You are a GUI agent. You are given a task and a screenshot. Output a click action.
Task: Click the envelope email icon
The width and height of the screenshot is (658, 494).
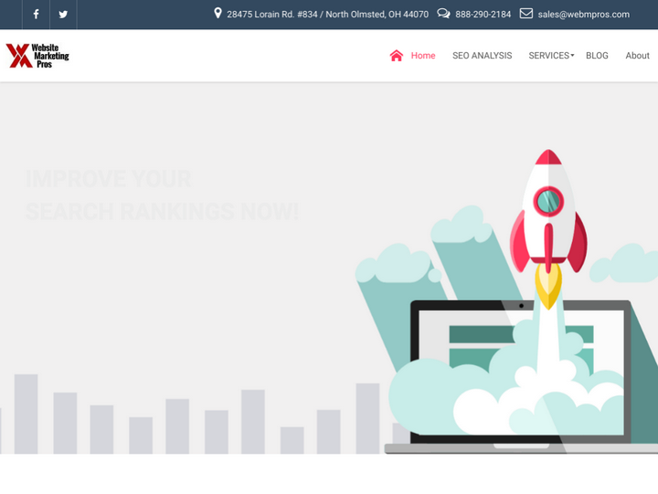[526, 14]
